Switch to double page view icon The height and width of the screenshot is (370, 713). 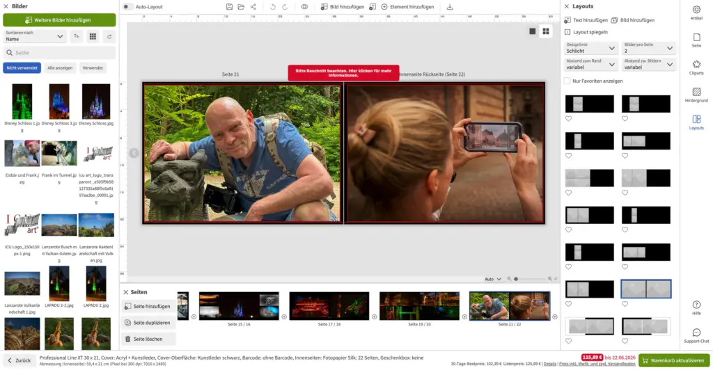[546, 31]
